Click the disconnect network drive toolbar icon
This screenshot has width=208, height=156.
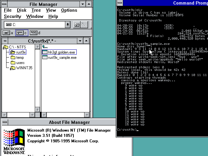pos(84,25)
